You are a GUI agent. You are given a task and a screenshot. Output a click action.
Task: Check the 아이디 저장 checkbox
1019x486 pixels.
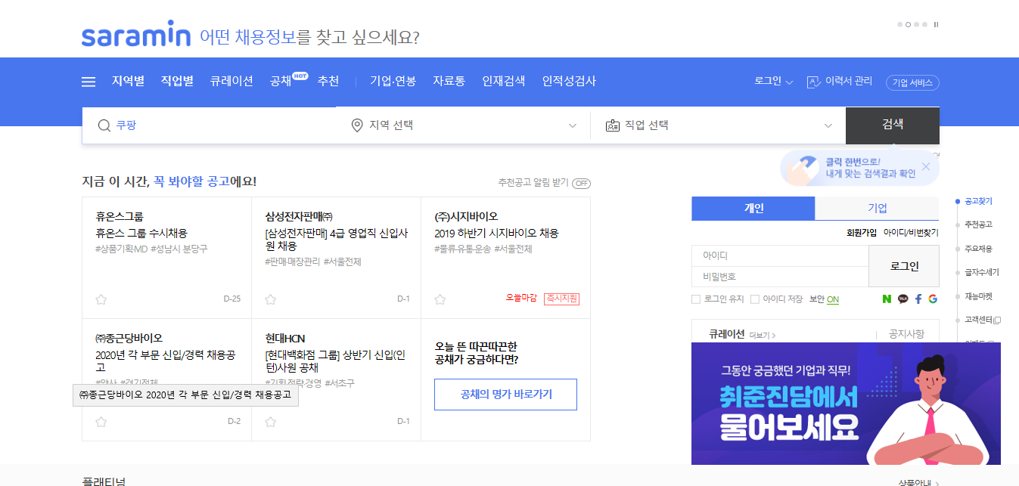[754, 299]
